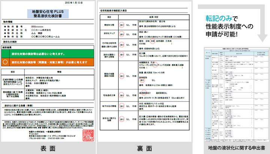Click the 水位: 地表面から1.0m付近 line

(x=152, y=104)
